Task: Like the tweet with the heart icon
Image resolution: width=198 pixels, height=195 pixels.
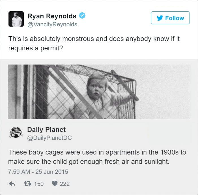Action: (55, 184)
